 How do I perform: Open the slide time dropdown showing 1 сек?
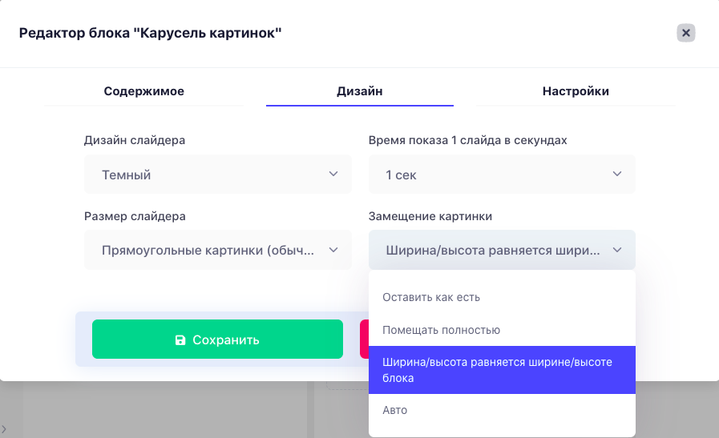(x=502, y=175)
